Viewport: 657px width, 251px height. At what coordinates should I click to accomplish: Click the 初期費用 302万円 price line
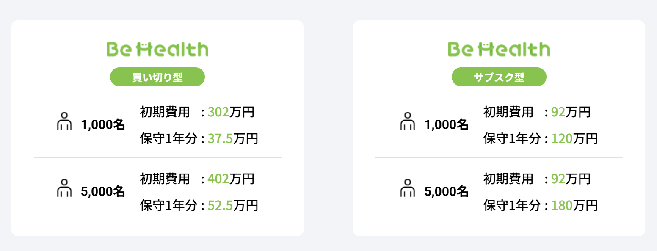197,112
